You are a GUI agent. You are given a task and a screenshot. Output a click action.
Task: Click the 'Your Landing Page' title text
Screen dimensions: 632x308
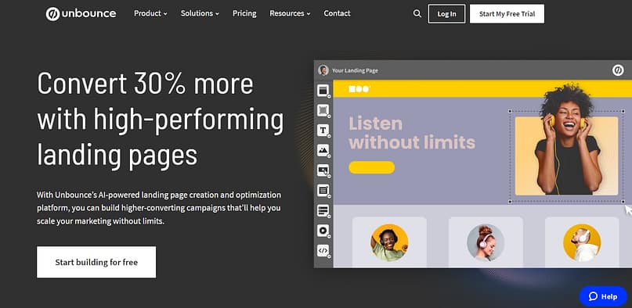point(355,71)
